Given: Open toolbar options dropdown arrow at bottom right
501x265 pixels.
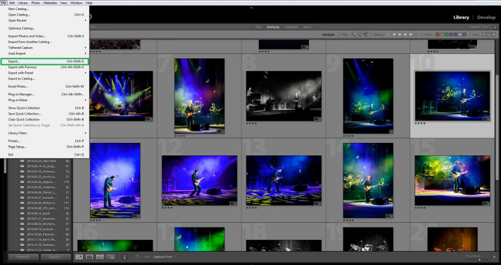Looking at the screenshot, I should pos(494,257).
